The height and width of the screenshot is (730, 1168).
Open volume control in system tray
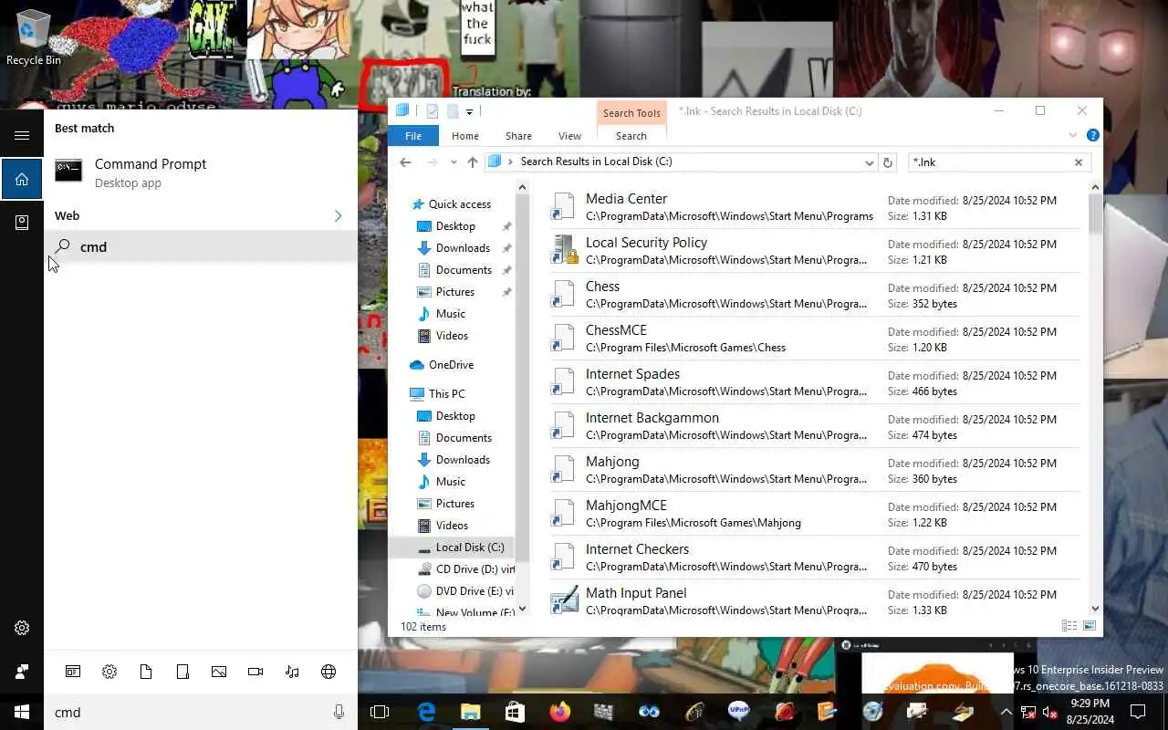pos(1049,712)
